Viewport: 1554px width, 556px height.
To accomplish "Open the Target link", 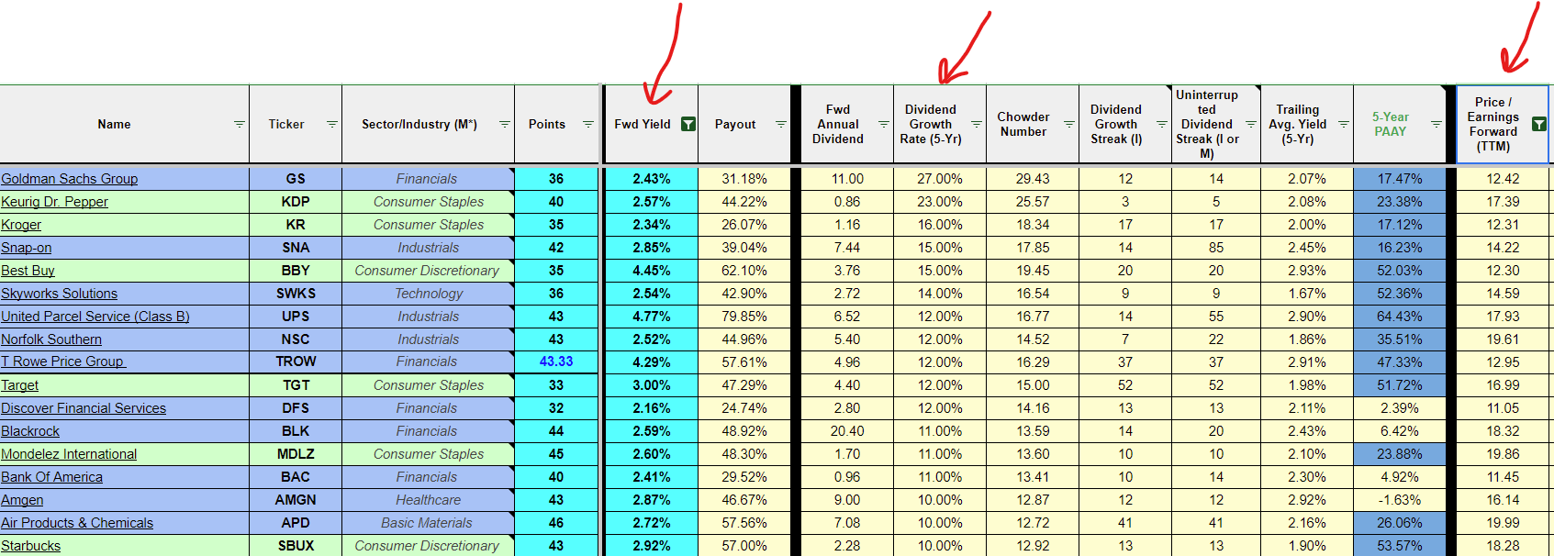I will point(19,385).
